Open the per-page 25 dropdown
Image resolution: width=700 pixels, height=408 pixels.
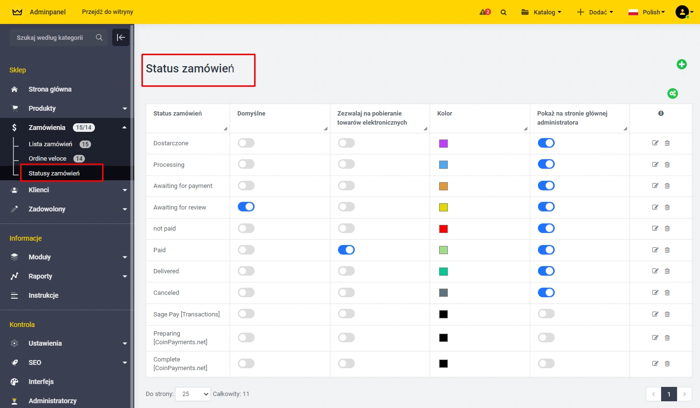click(x=193, y=394)
